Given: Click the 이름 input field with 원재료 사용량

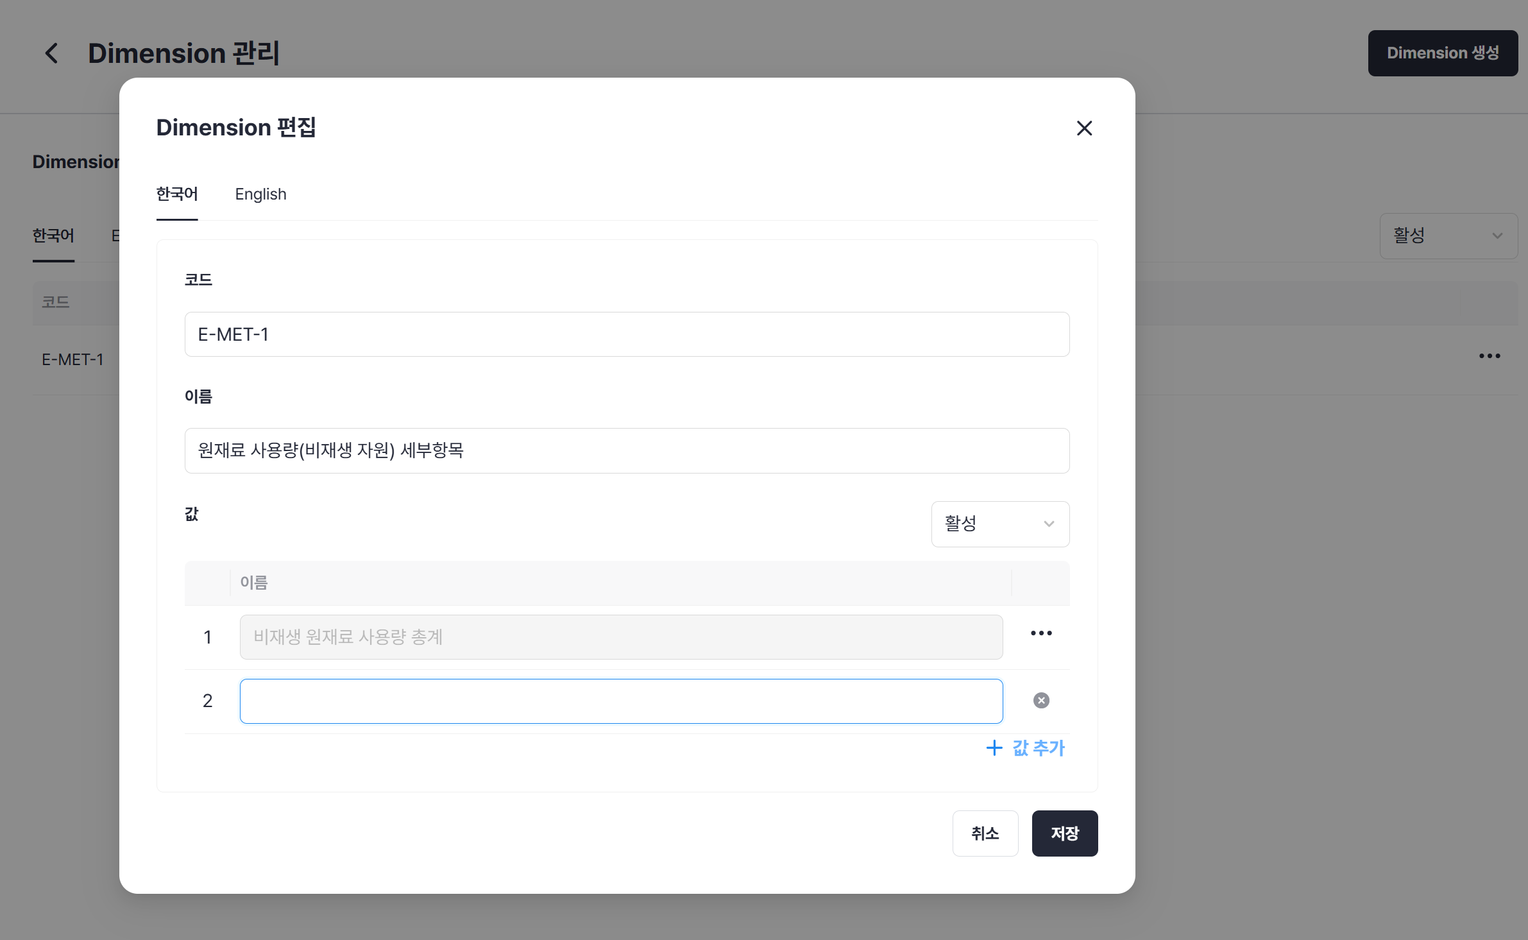Looking at the screenshot, I should tap(626, 450).
